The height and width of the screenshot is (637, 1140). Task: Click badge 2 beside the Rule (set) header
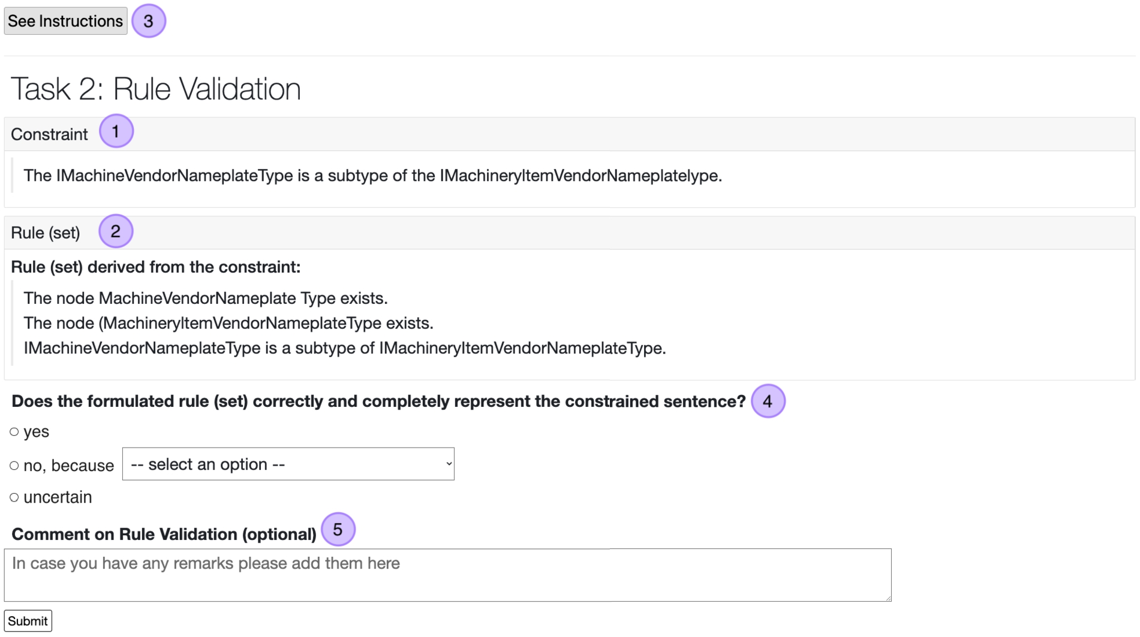(x=115, y=231)
